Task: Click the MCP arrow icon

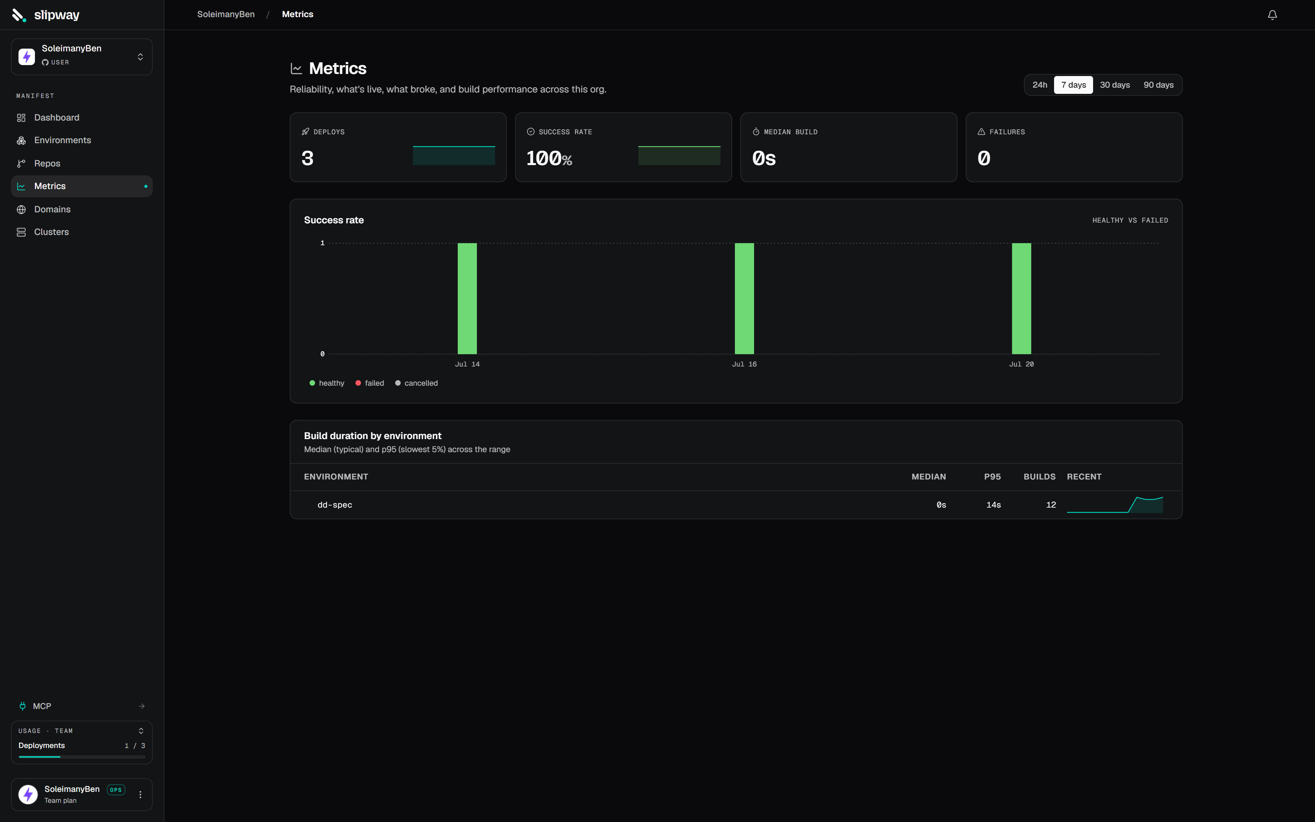Action: coord(142,706)
